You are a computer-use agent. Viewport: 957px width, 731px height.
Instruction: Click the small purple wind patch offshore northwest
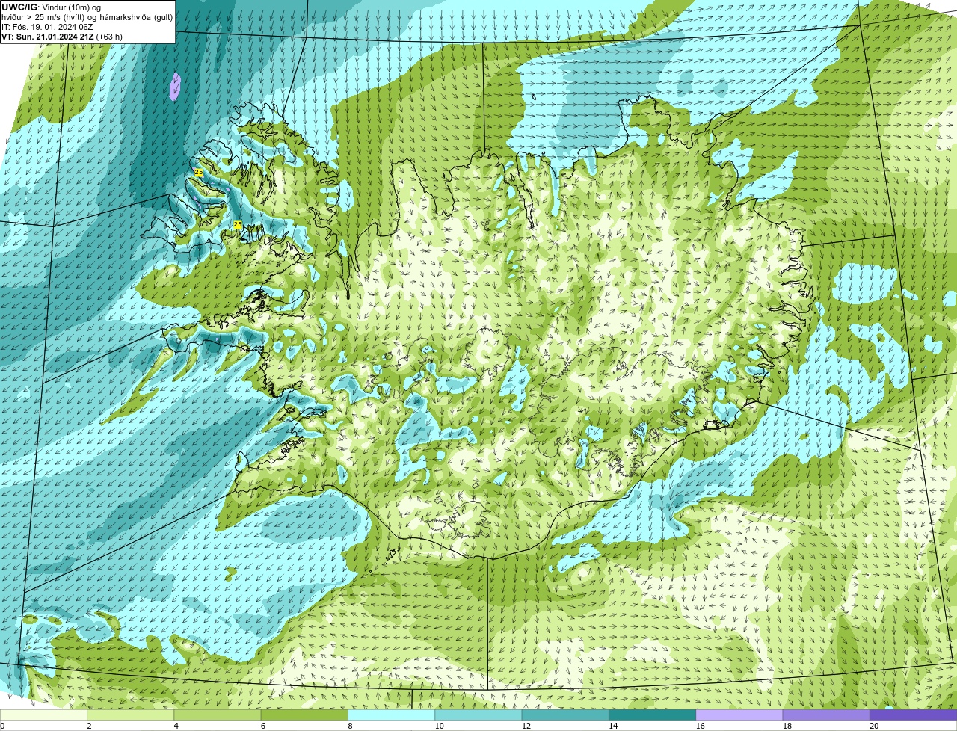[x=175, y=87]
